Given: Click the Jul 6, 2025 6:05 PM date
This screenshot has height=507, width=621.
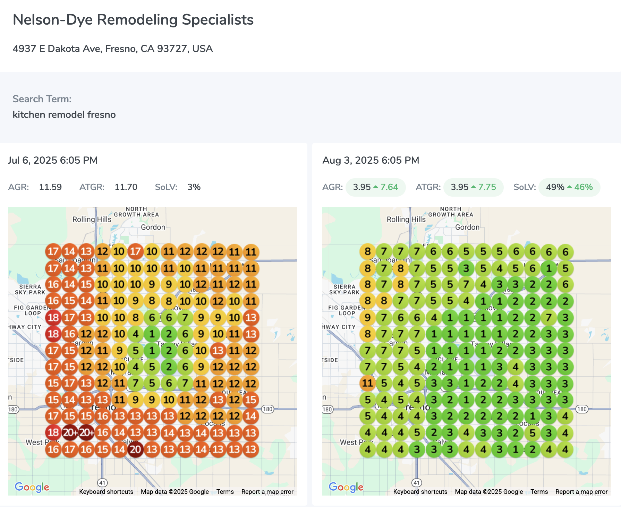Looking at the screenshot, I should coord(53,160).
